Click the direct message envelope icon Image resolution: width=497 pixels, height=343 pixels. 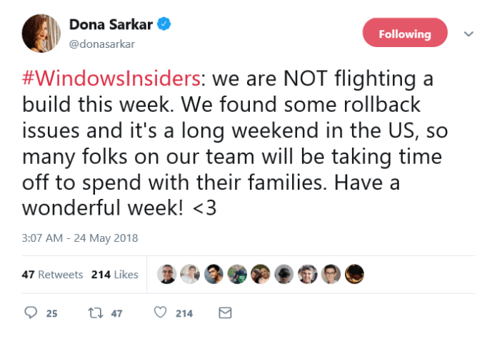[x=224, y=313]
